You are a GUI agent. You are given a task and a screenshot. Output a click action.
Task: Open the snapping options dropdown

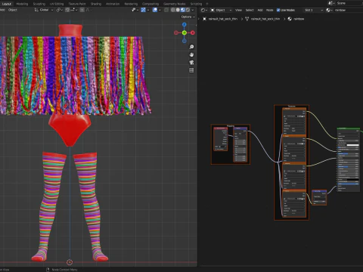[74, 10]
